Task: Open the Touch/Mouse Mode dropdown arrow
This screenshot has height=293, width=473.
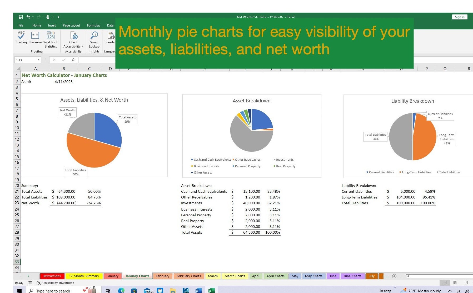Action: (53, 17)
